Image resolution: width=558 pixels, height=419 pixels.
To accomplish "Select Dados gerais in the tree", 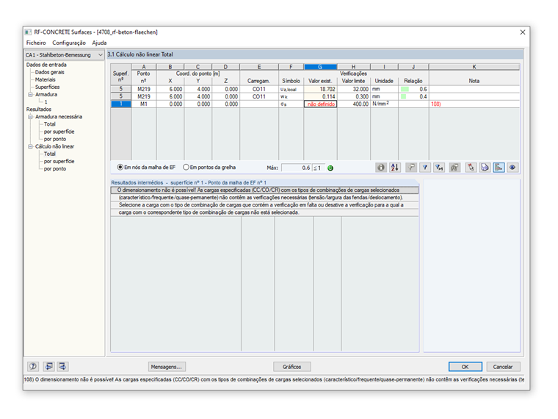I will pyautogui.click(x=49, y=72).
